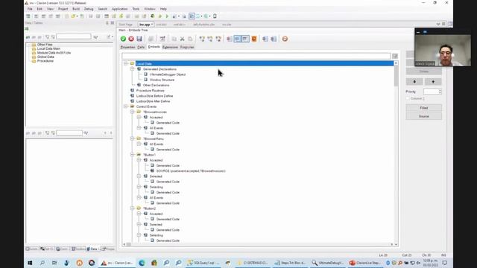Click the SOURCE embed item icon under ?Button1

point(152,170)
